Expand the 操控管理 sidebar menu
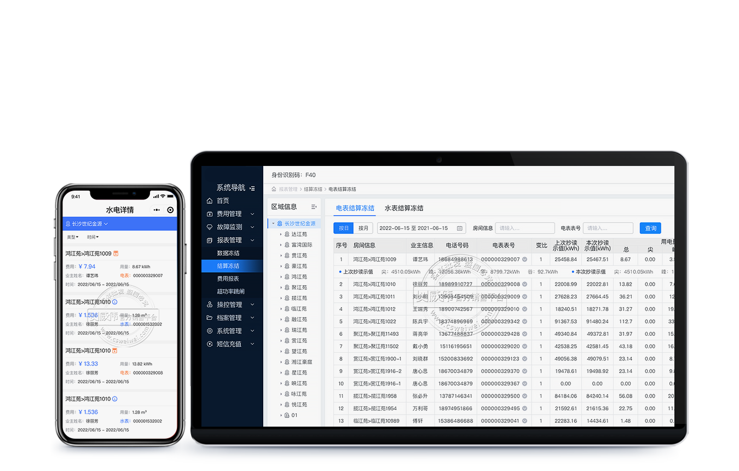 point(230,305)
